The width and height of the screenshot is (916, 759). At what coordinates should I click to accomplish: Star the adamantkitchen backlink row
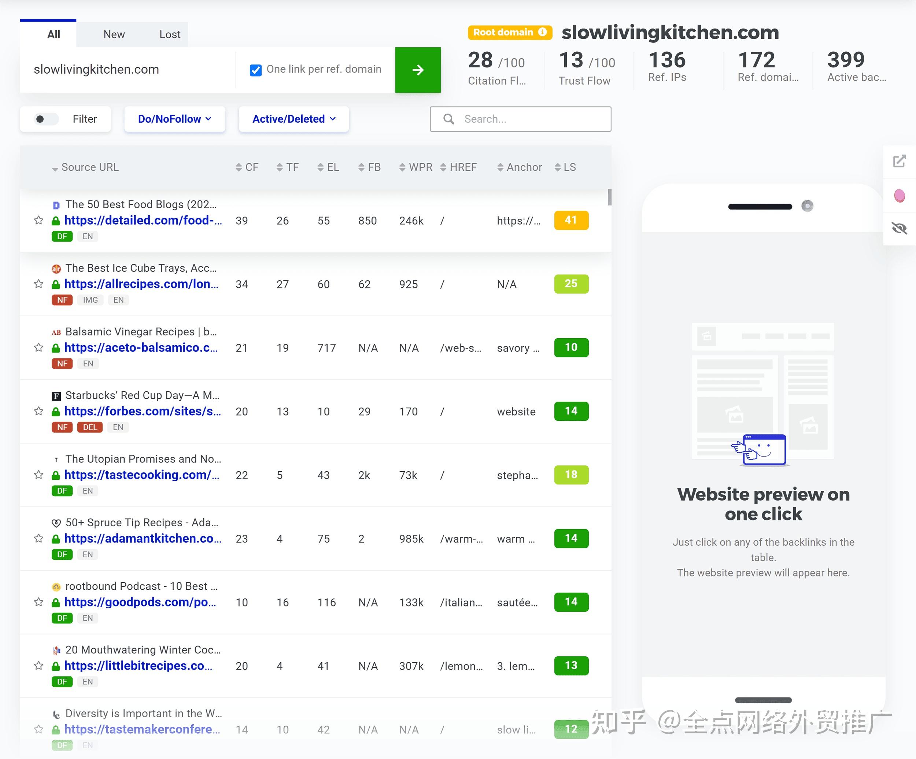38,539
